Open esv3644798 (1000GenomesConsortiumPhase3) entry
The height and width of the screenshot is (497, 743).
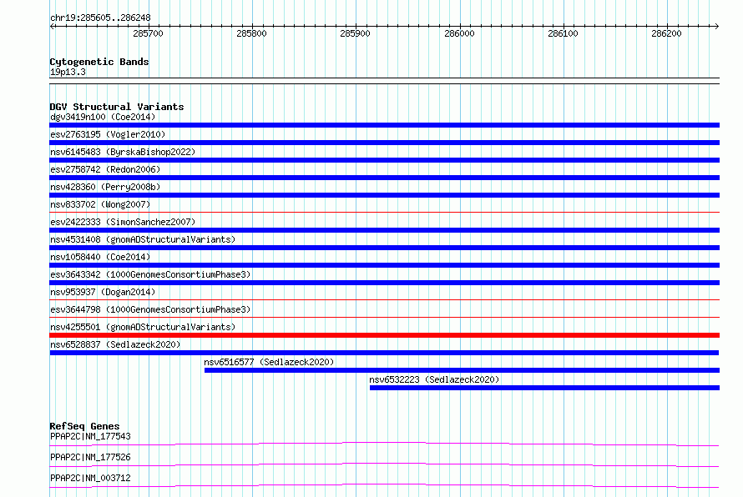pos(150,309)
